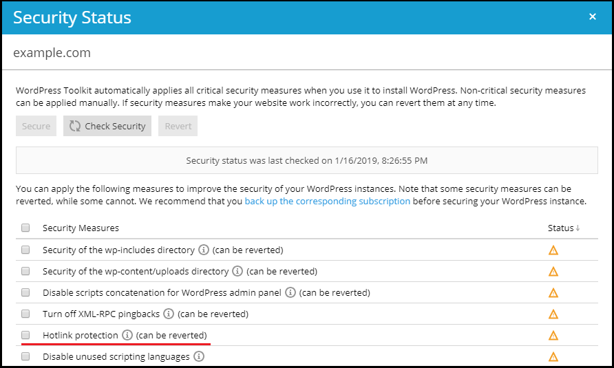Viewport: 614px width, 368px height.
Task: Tick Security of the wp-includes directory checkbox
Action: click(25, 250)
